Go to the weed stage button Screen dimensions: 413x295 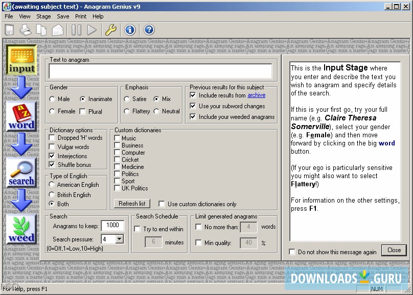click(x=21, y=230)
